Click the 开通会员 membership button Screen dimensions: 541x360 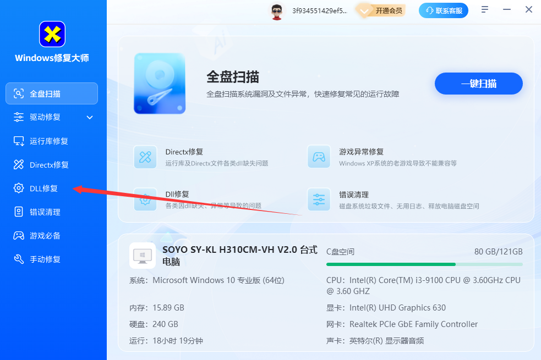pyautogui.click(x=381, y=10)
